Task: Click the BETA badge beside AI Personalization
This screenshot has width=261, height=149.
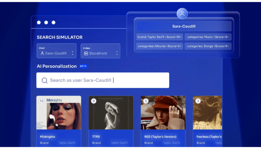Action: tap(83, 66)
